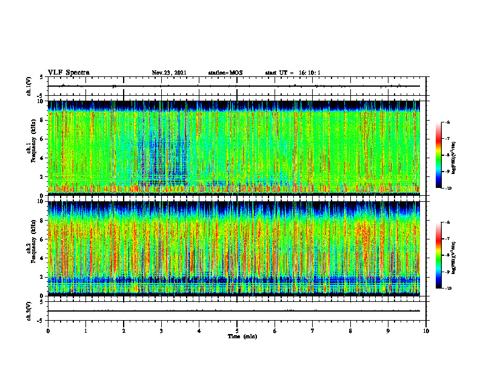This screenshot has height=371, width=480.
Task: Click the "ch.3(V)" waveform axis label
Action: 29,311
